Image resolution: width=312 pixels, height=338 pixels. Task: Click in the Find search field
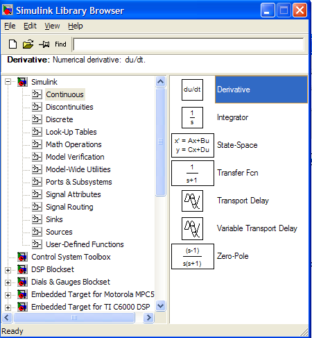[x=189, y=44]
